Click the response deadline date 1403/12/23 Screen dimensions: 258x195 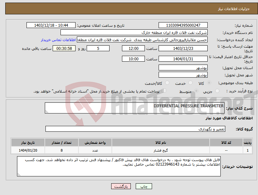(x=183, y=48)
